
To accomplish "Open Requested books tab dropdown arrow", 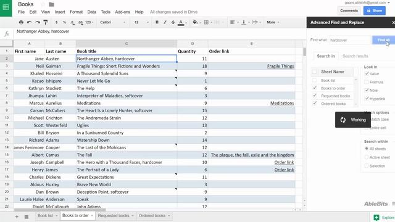I will pos(133,216).
